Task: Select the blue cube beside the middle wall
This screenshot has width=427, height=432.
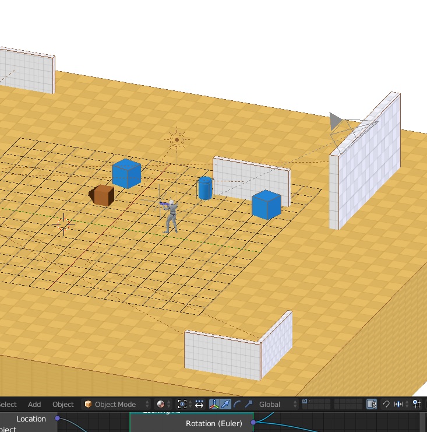Action: click(266, 205)
